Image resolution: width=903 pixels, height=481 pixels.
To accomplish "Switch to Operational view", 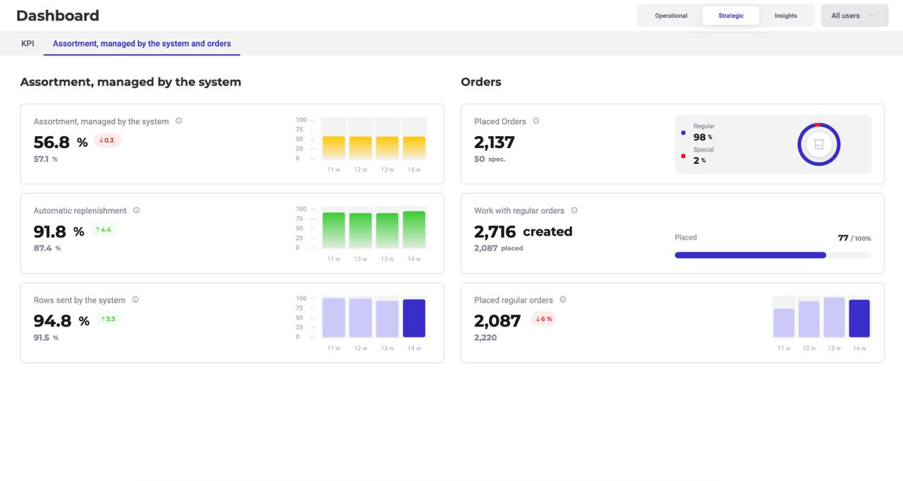I will pyautogui.click(x=671, y=16).
